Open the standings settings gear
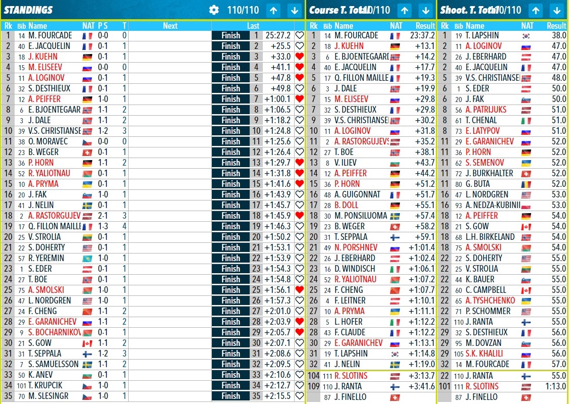570x404 pixels. [214, 10]
